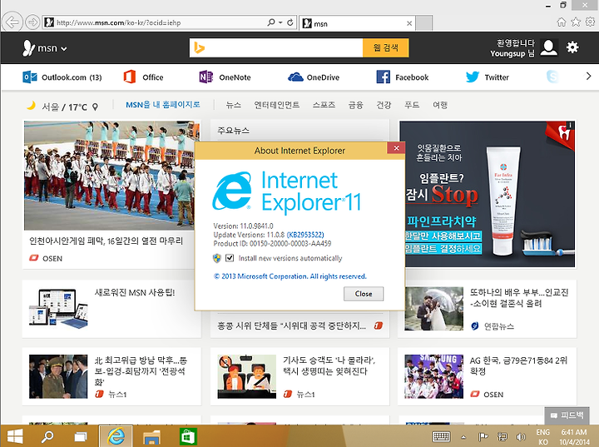Open Outlook.com (13) shortcut
This screenshot has width=599, height=447.
pyautogui.click(x=62, y=77)
